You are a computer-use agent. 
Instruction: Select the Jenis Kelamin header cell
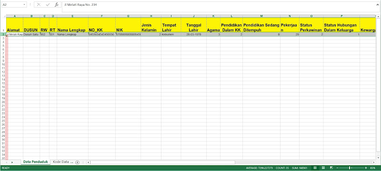(151, 25)
